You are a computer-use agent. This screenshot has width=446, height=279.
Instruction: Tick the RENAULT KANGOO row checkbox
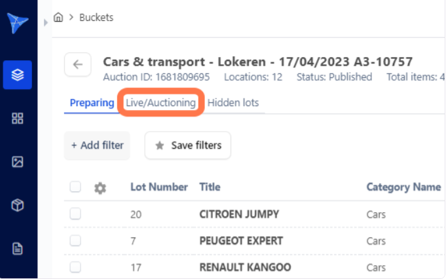(75, 267)
